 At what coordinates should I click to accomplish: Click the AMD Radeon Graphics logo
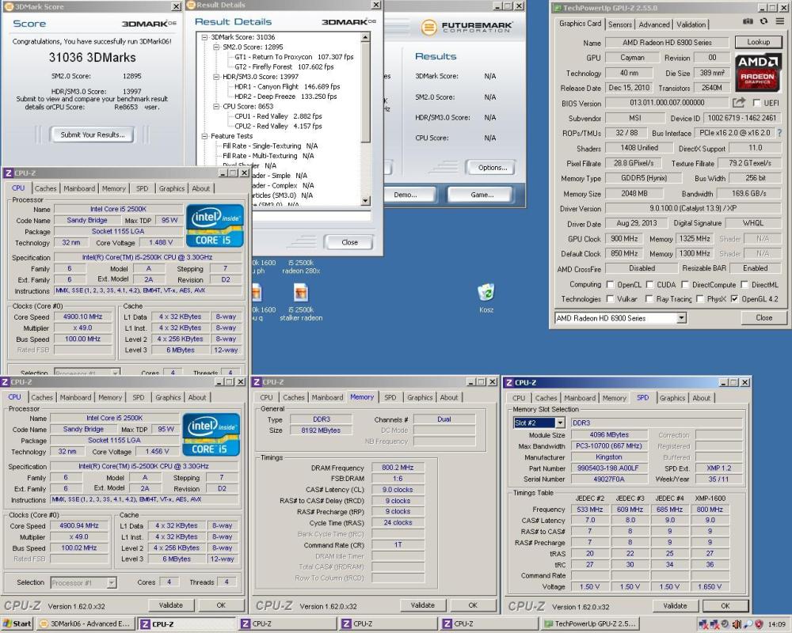click(758, 71)
